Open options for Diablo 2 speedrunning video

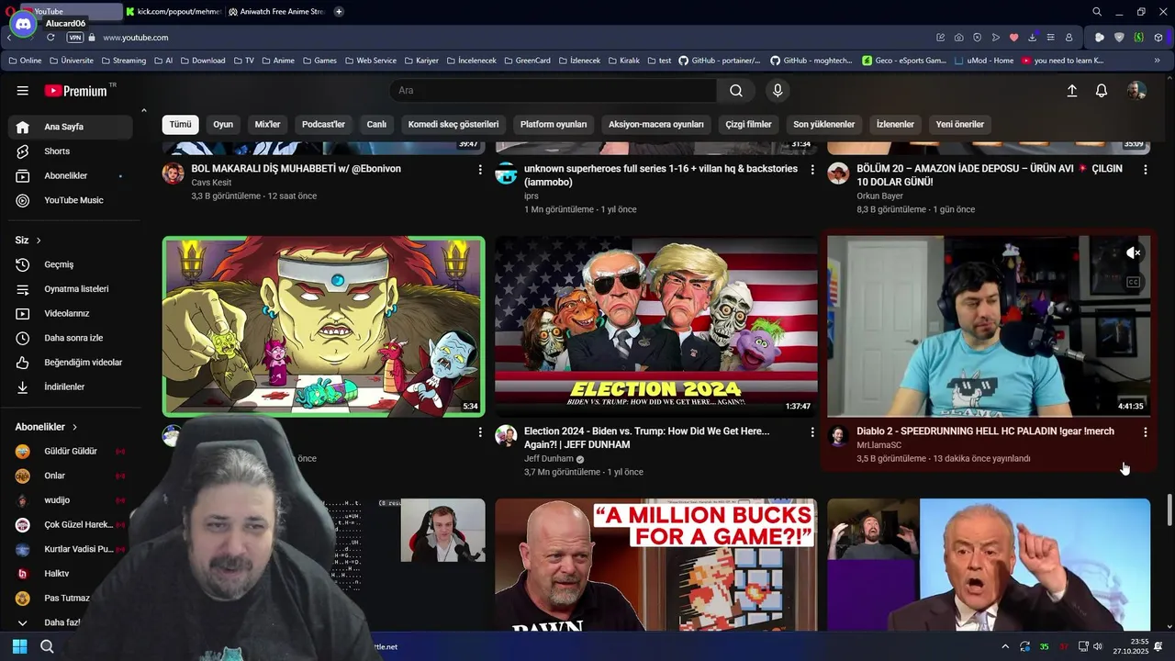(x=1145, y=432)
